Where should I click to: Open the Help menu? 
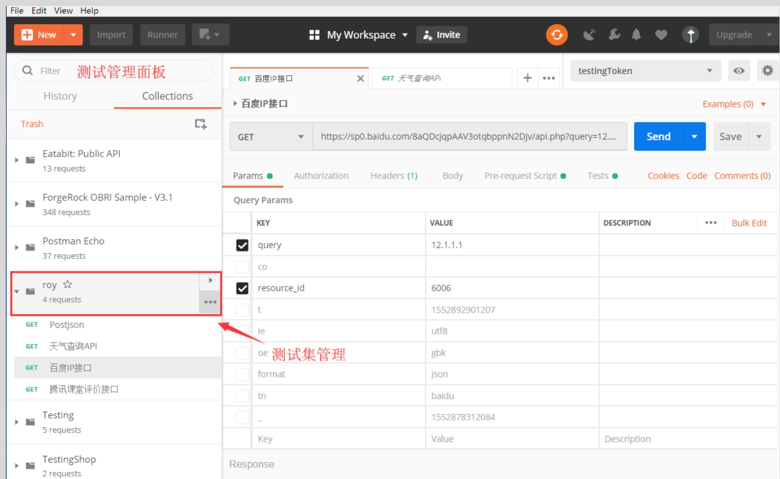click(89, 10)
